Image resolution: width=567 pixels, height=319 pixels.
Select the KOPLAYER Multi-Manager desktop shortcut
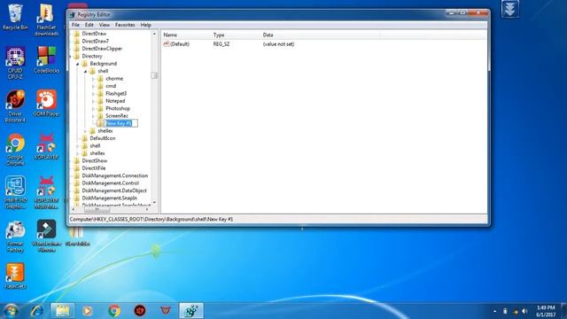click(x=46, y=192)
